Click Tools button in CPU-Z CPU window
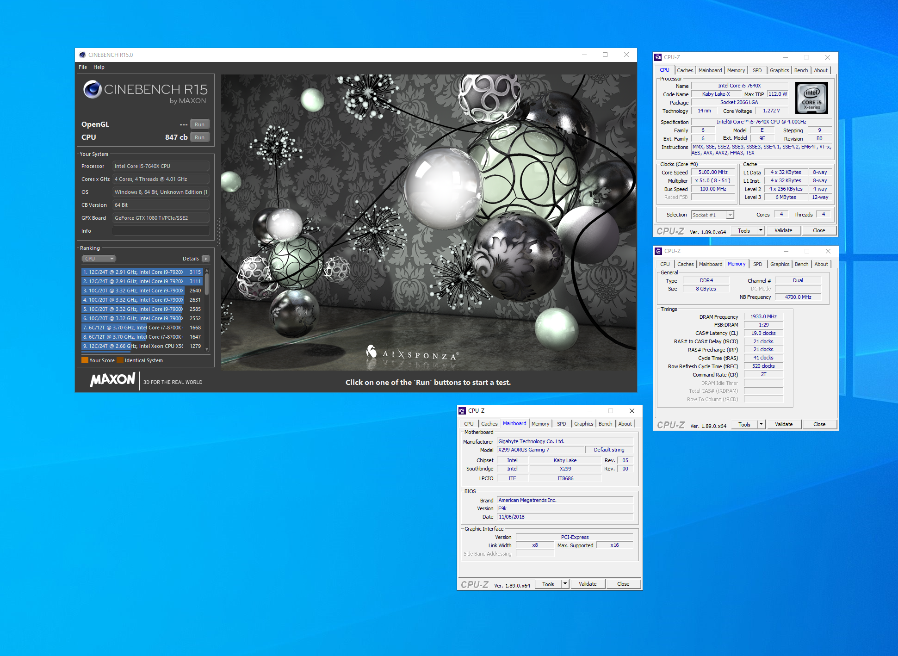Viewport: 898px width, 656px height. [x=744, y=230]
